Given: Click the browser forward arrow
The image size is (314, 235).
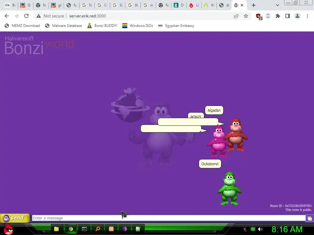Looking at the screenshot, I should pos(17,16).
